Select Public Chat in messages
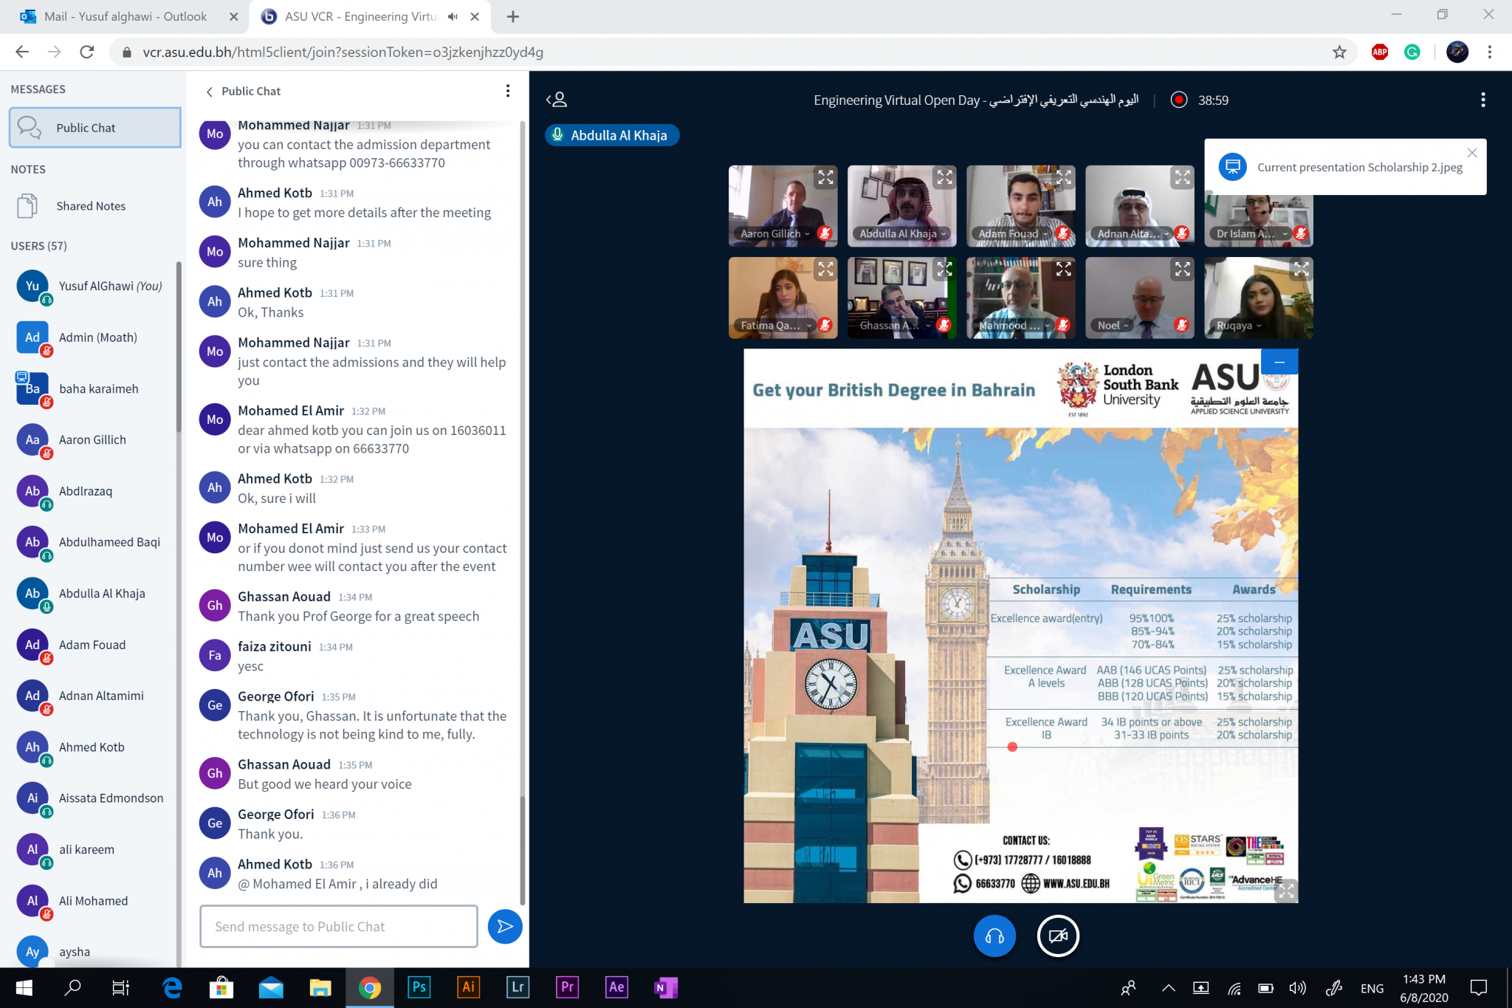 coord(94,128)
